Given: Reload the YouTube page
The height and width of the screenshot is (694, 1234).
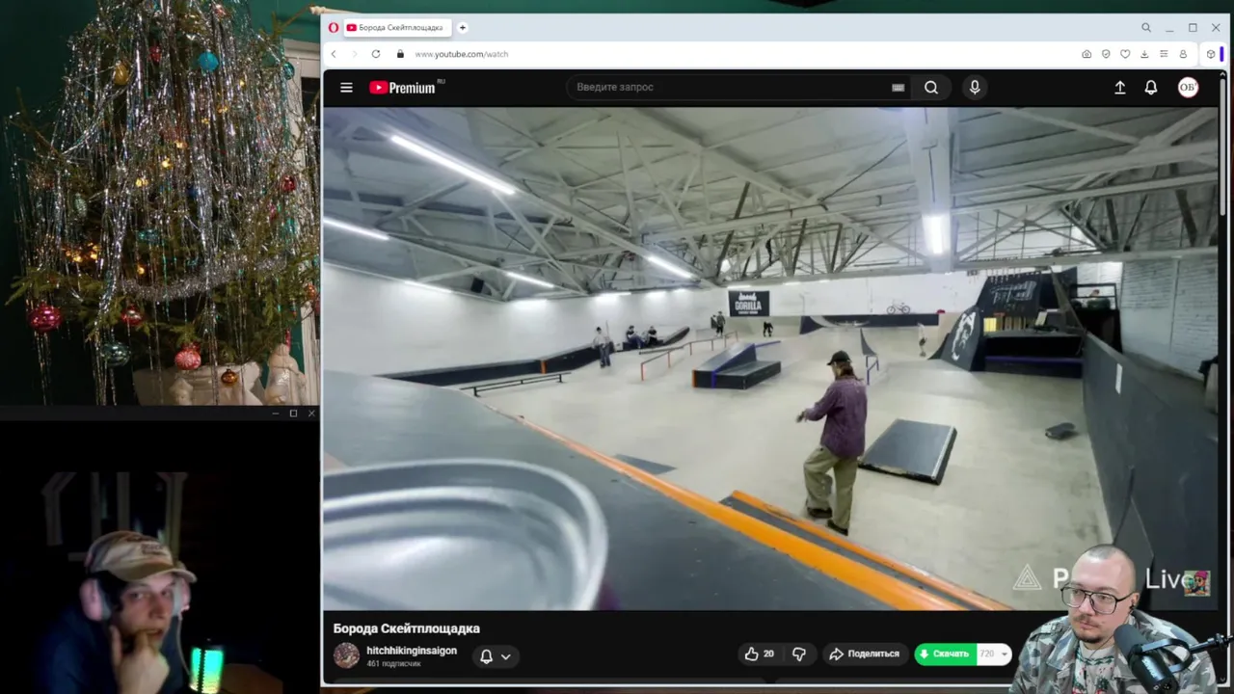Looking at the screenshot, I should [376, 54].
